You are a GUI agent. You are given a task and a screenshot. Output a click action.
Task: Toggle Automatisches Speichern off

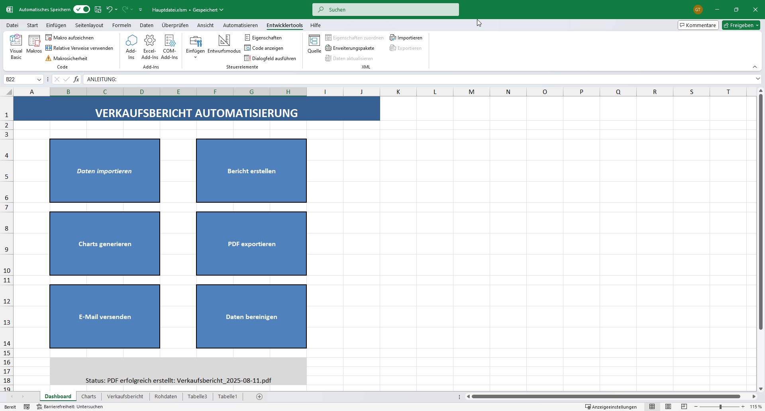click(x=81, y=9)
